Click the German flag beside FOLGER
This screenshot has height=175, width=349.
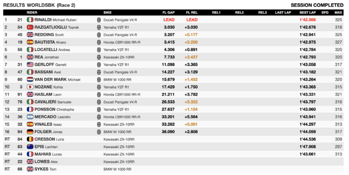[x=30, y=132]
